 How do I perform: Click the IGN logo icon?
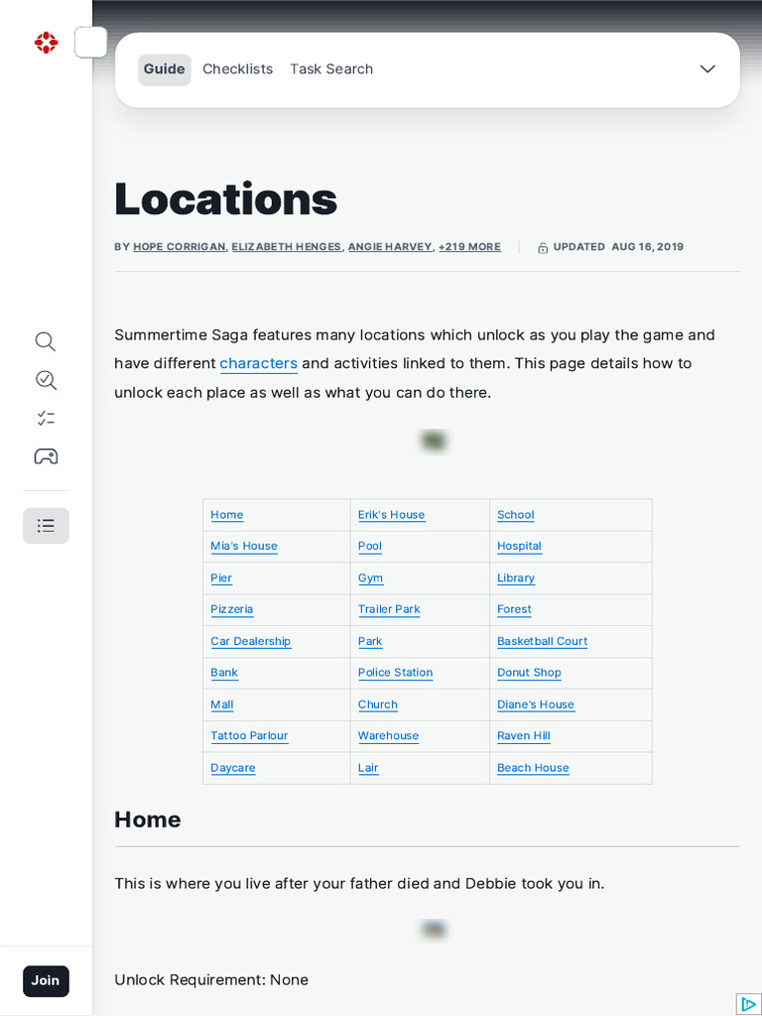(x=46, y=43)
